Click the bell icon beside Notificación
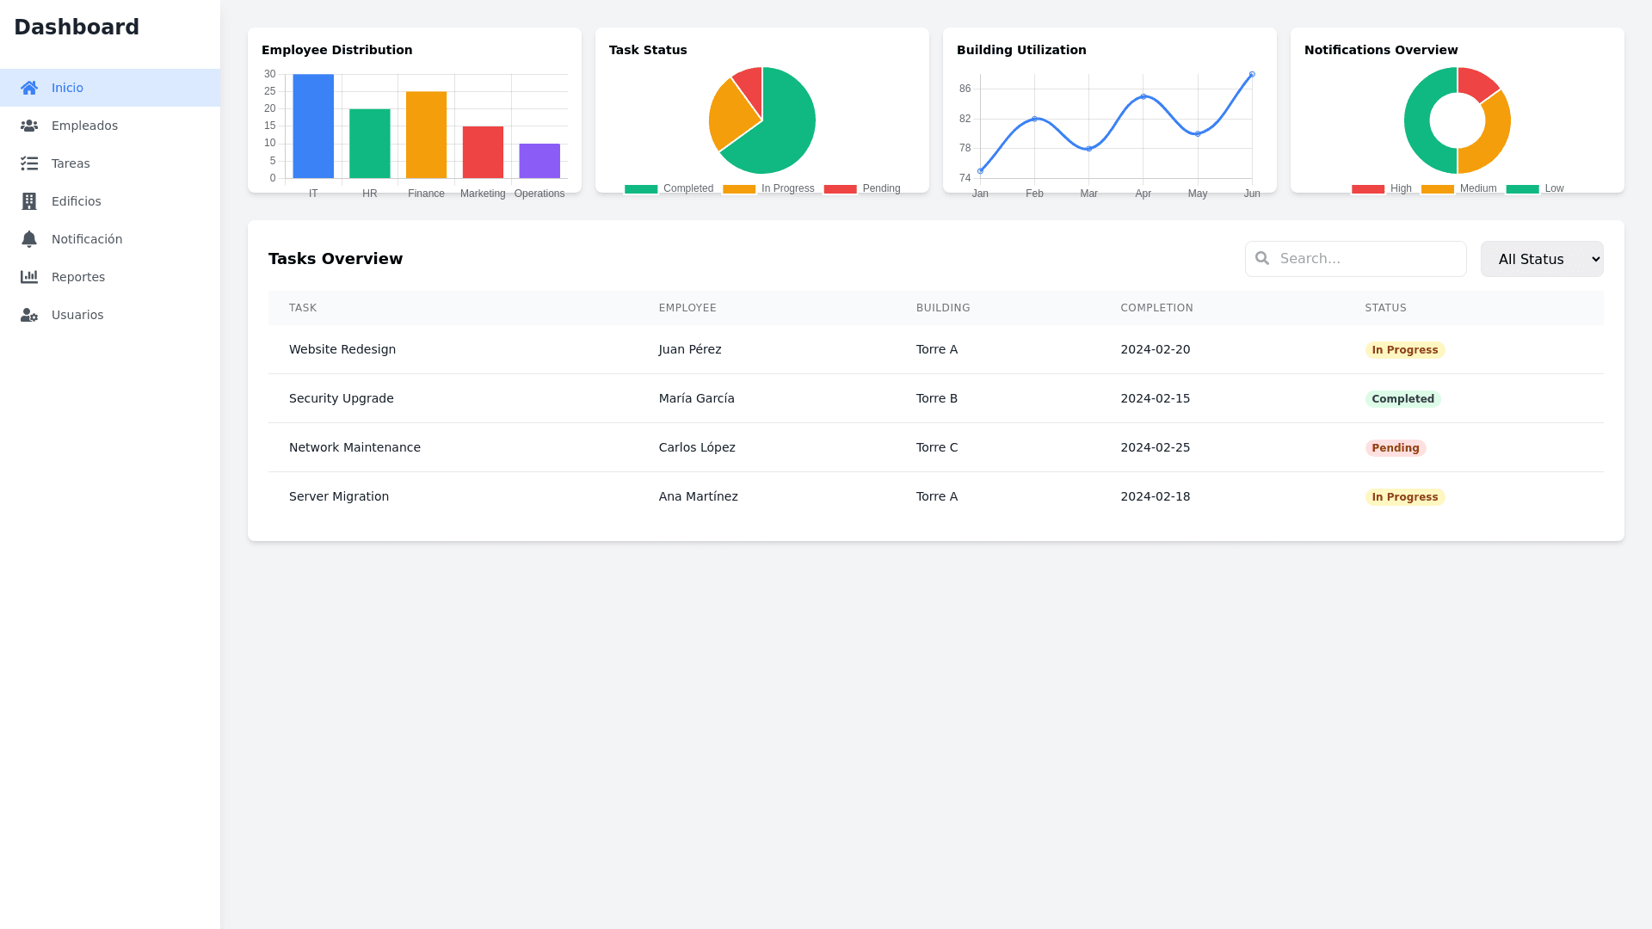The image size is (1652, 929). 29,239
